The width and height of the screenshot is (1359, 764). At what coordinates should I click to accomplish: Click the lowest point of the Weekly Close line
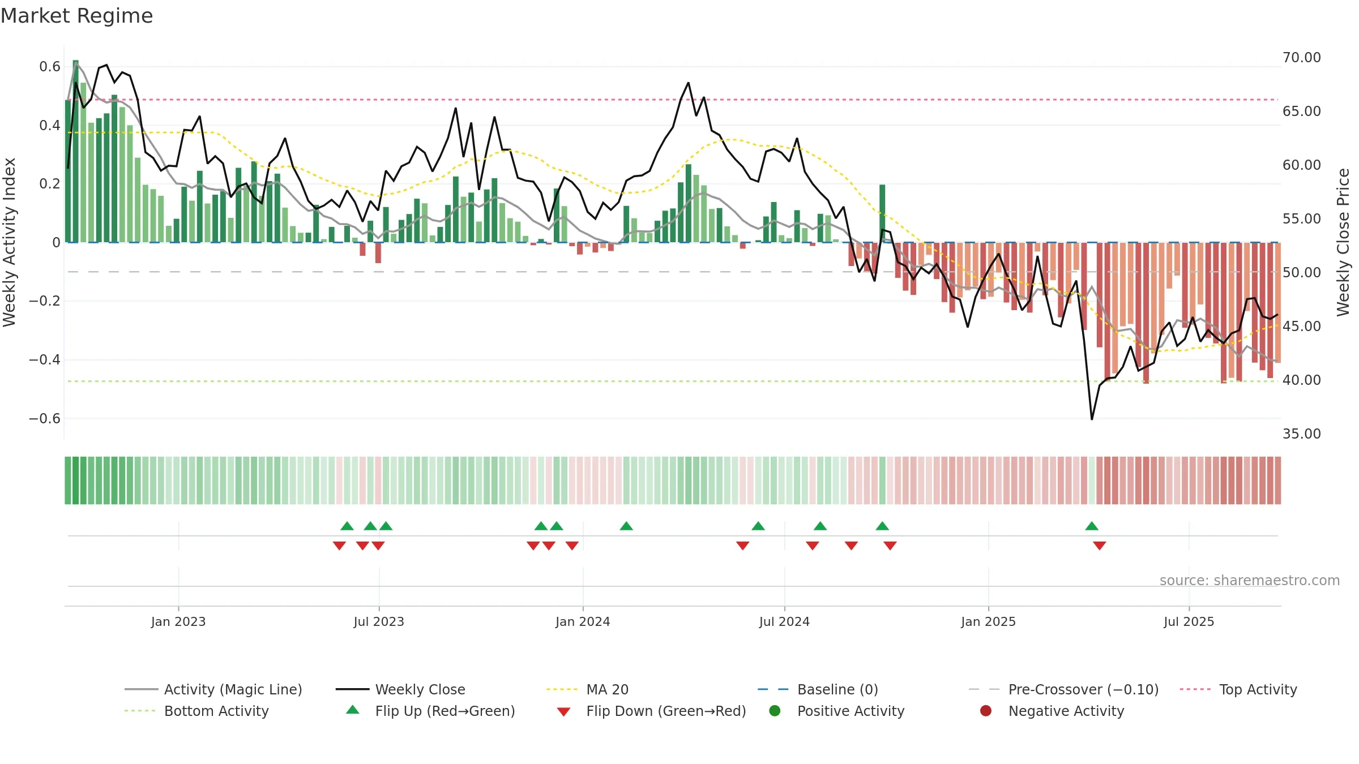pos(1092,419)
